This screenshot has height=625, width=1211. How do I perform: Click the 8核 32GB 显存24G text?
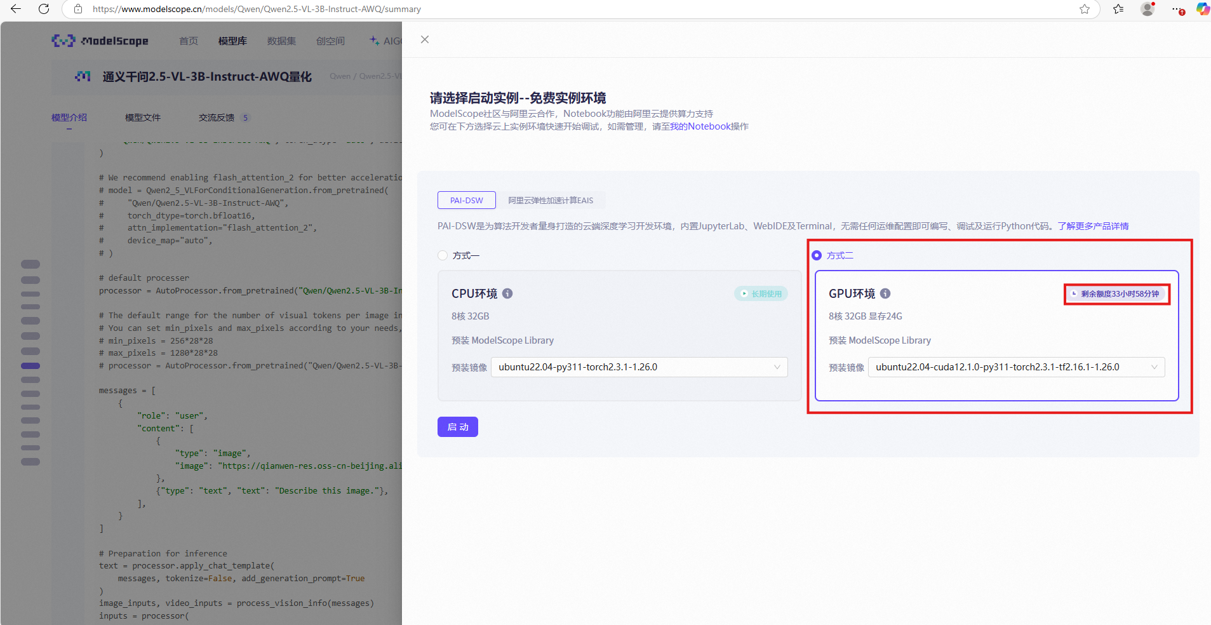click(865, 316)
